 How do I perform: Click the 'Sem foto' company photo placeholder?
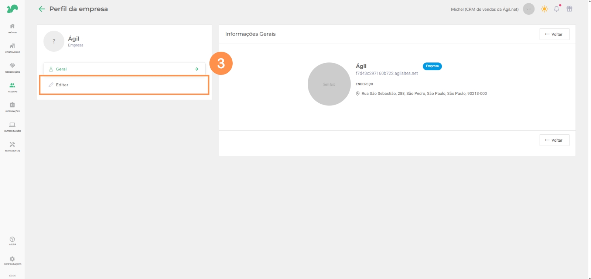(329, 84)
